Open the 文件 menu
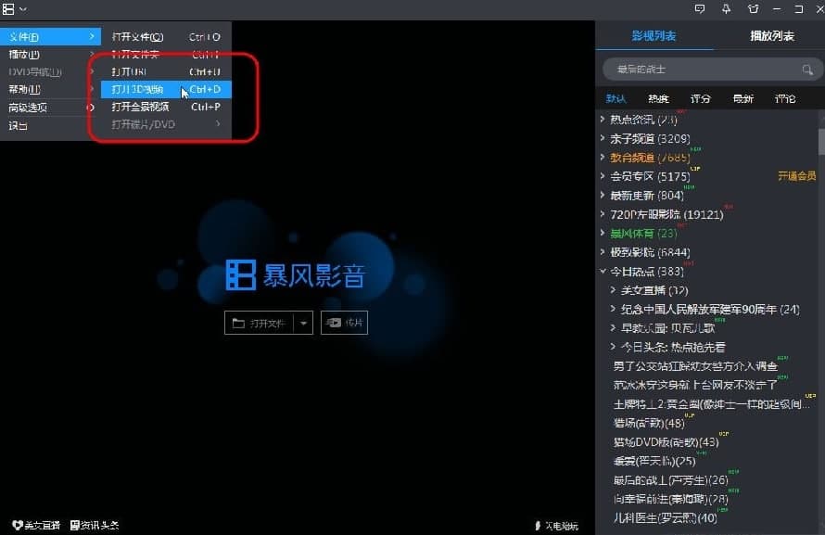 50,37
